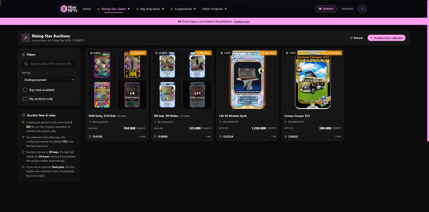Open the +11 View Details thumbnail

(197, 95)
